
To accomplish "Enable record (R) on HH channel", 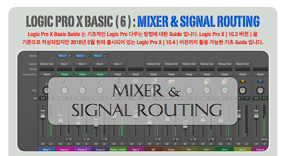I will [195, 139].
